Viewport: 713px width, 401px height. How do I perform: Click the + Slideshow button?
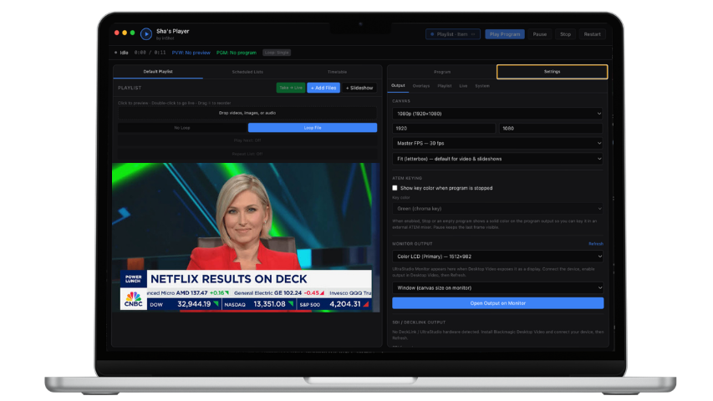(x=359, y=88)
